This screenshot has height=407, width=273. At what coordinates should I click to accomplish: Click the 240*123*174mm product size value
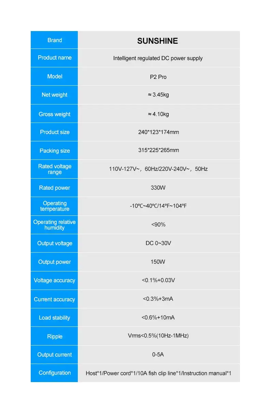tap(158, 132)
